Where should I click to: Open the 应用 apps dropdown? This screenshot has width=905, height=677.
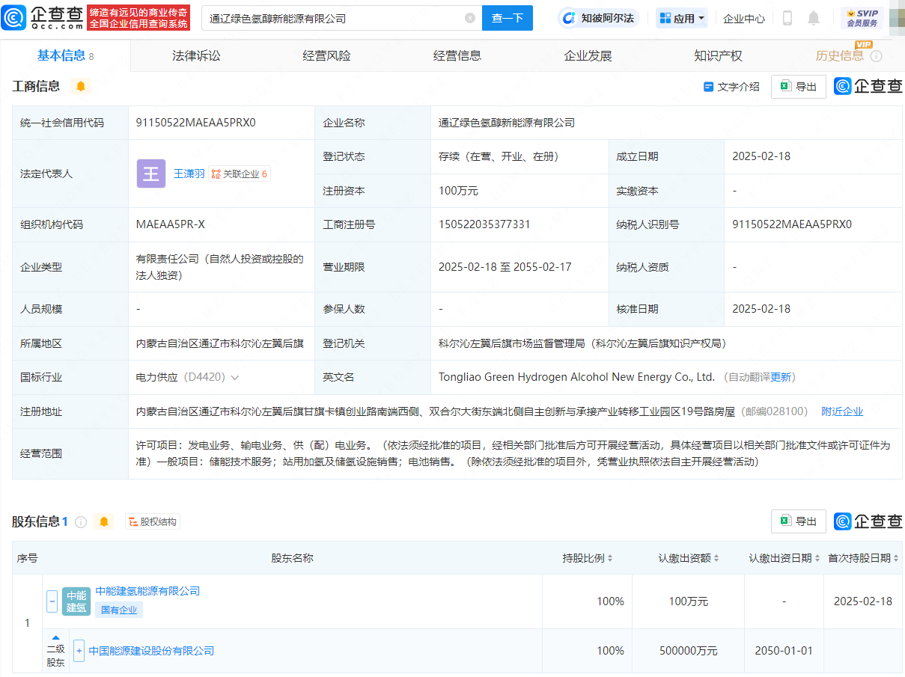(x=682, y=18)
